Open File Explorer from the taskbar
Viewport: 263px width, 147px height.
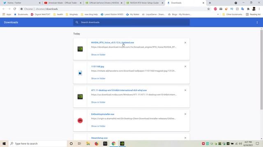point(88,143)
